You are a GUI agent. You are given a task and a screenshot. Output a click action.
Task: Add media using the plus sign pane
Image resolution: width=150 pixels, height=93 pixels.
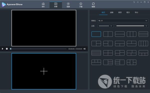(x=44, y=71)
